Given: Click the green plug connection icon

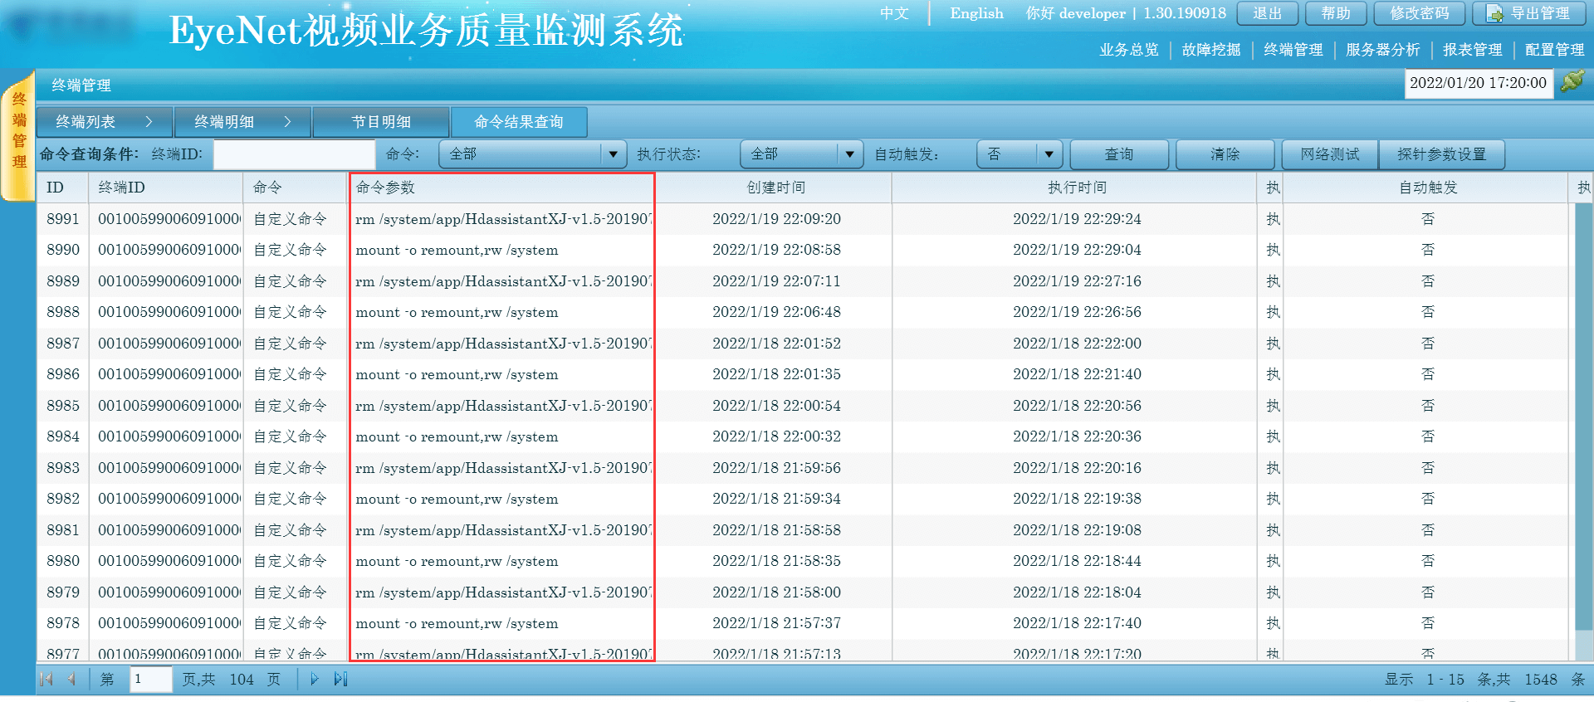Looking at the screenshot, I should (1572, 82).
